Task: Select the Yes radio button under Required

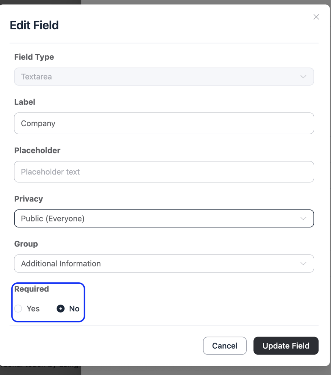Action: click(x=18, y=309)
